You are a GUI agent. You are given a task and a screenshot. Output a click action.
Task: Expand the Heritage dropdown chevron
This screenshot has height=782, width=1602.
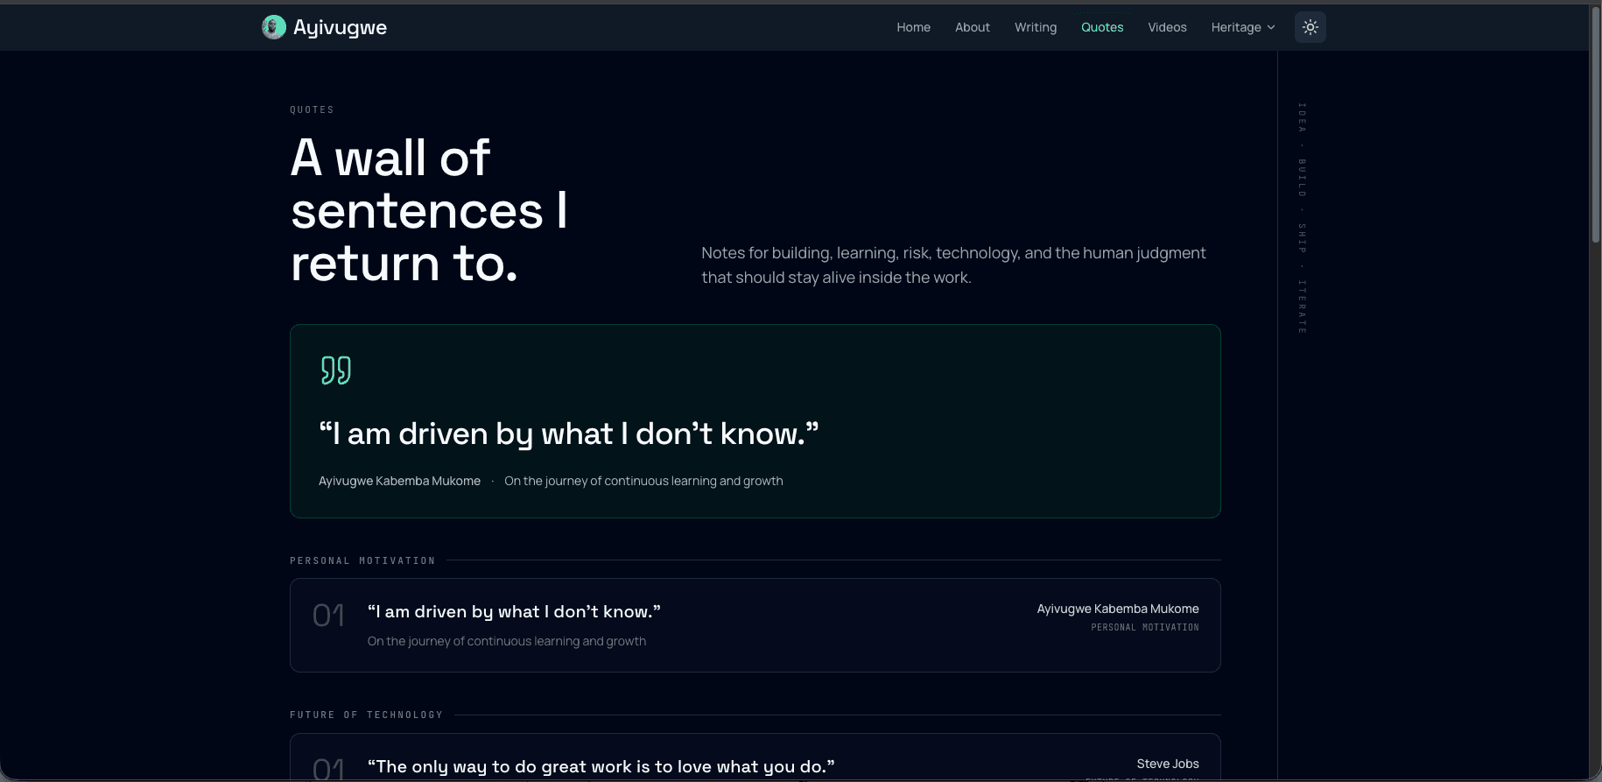click(x=1271, y=27)
